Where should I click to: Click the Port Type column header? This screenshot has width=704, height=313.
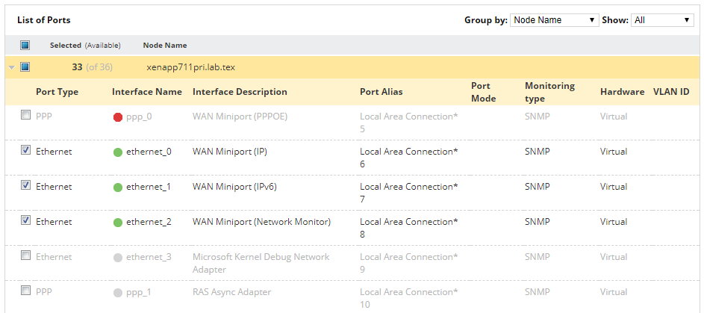[x=57, y=92]
